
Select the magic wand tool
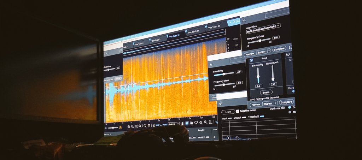tap(206, 122)
